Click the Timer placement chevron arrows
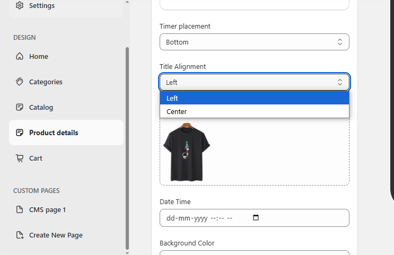The width and height of the screenshot is (394, 255). (340, 42)
